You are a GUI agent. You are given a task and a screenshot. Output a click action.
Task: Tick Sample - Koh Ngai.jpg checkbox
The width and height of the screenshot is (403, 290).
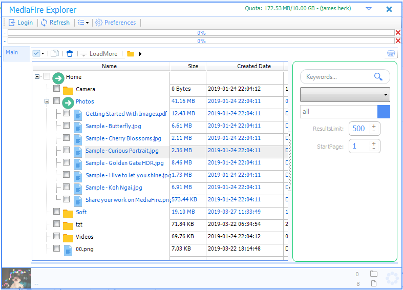[x=66, y=187]
